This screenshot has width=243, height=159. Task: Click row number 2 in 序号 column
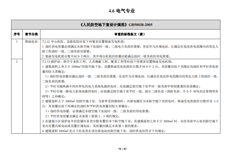17,61
